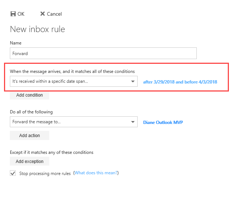Click the Add condition button

tap(30, 95)
